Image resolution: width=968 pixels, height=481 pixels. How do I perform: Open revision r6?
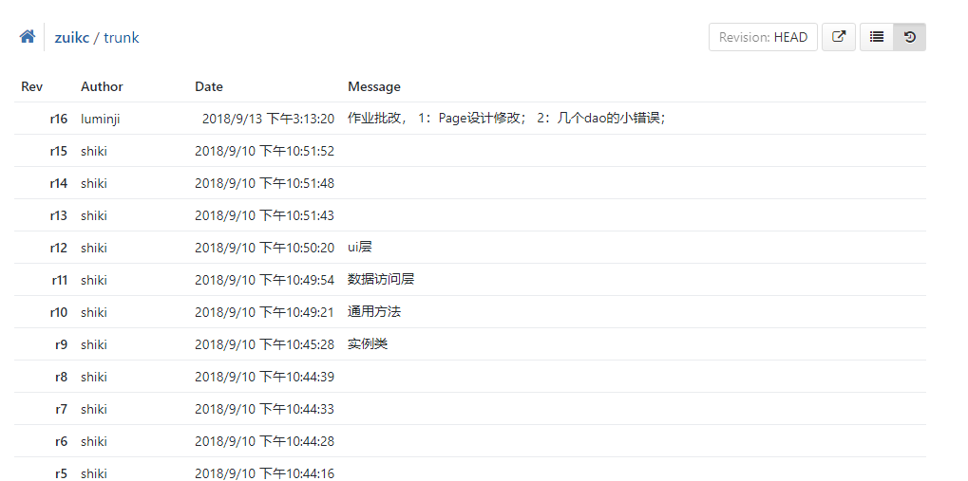pos(61,441)
